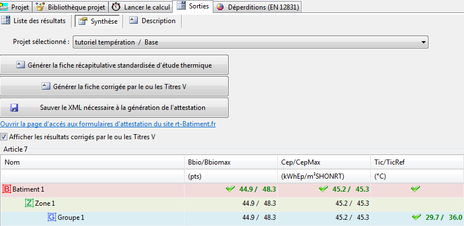Click the (kWhEp/m²SHONRT) unit cell
Viewport: 464px width, 226px height.
pos(324,176)
